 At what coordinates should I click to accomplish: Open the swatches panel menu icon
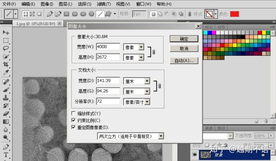[x=273, y=27]
